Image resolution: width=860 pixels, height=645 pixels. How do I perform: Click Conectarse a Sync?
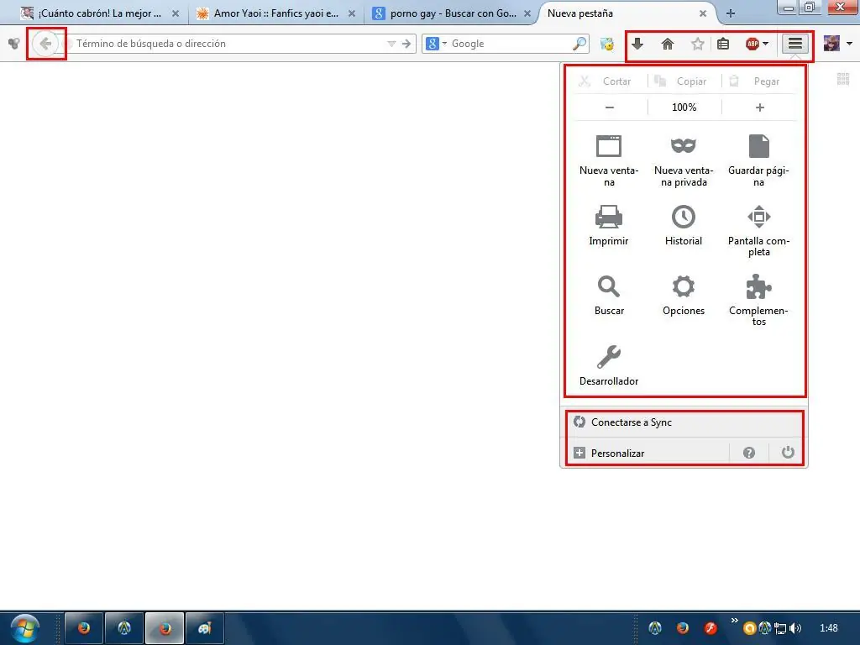[x=684, y=422]
